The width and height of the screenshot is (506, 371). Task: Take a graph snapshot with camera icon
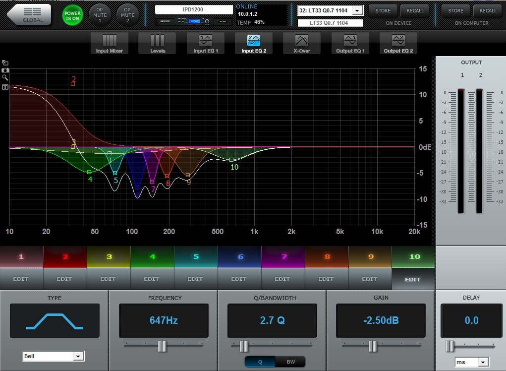coord(5,70)
